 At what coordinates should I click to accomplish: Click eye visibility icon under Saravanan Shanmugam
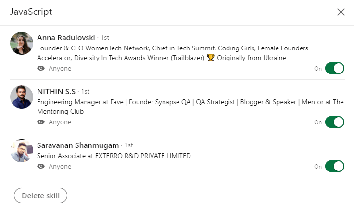pyautogui.click(x=41, y=167)
